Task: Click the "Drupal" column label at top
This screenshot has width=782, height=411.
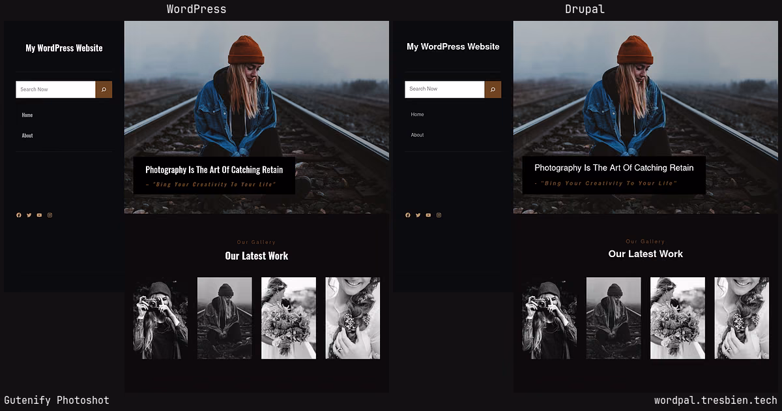Action: tap(585, 9)
